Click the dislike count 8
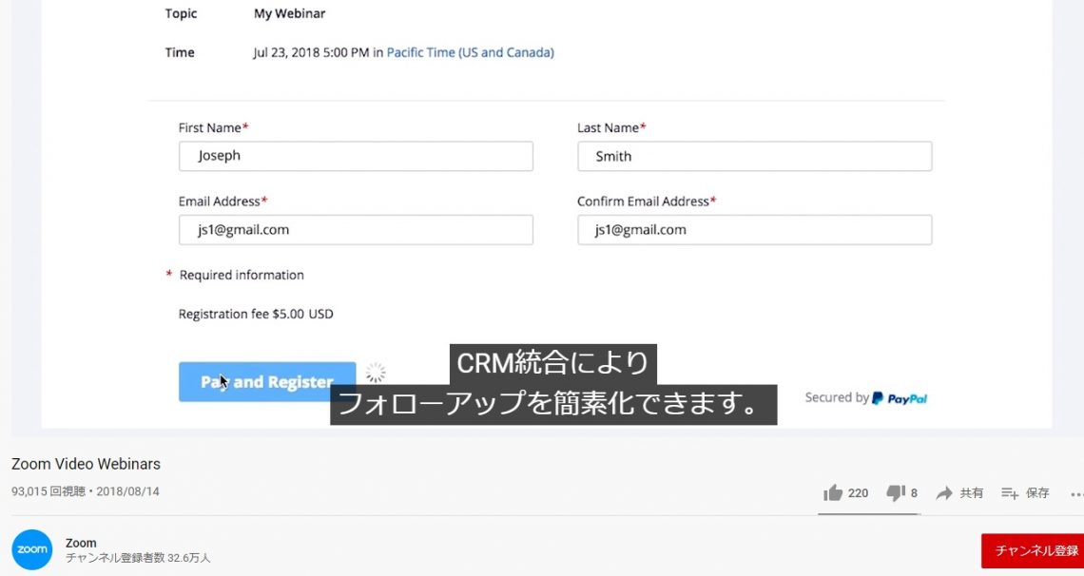The height and width of the screenshot is (576, 1084). tap(914, 493)
